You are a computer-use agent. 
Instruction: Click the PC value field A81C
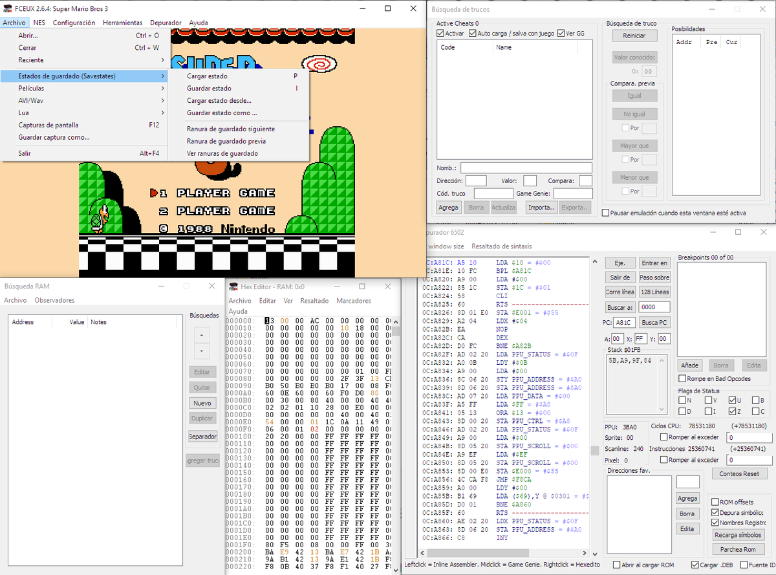625,322
